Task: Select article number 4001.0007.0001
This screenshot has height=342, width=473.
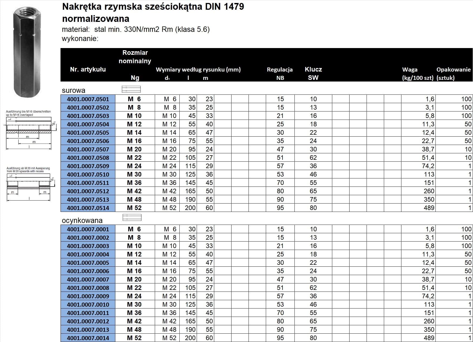Action: pos(88,229)
